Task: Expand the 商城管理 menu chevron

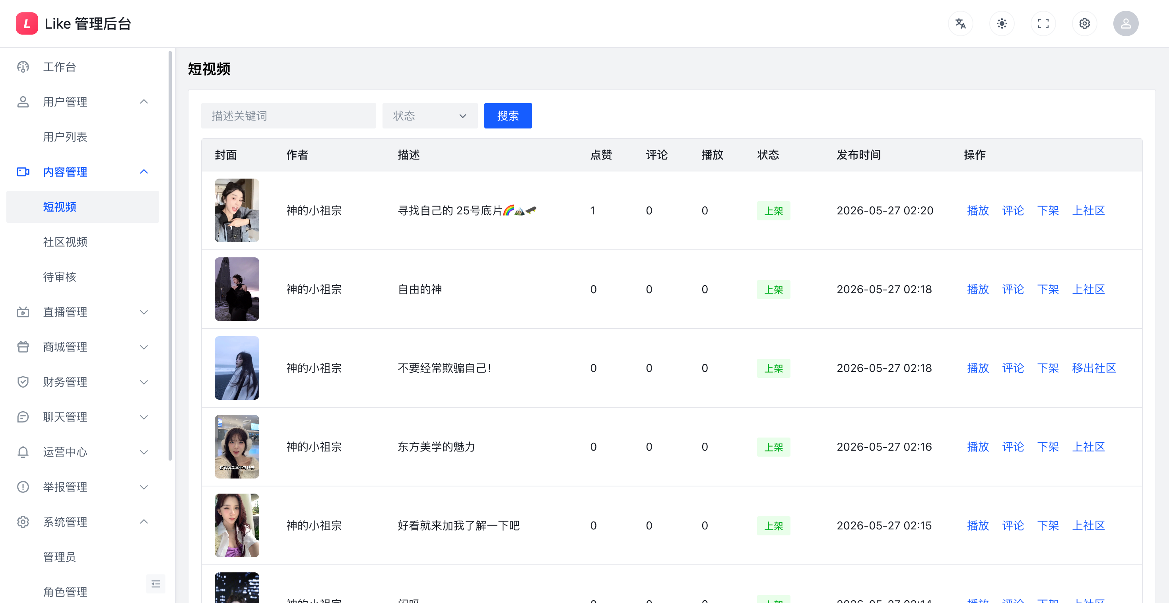Action: point(144,347)
